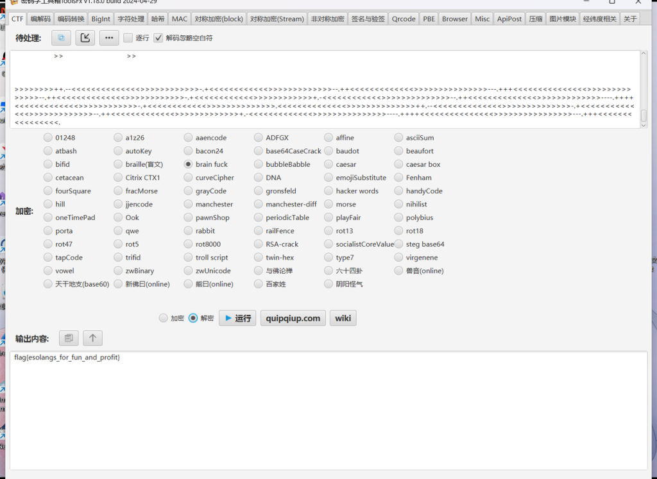Choose the morse radio option

[x=329, y=204]
